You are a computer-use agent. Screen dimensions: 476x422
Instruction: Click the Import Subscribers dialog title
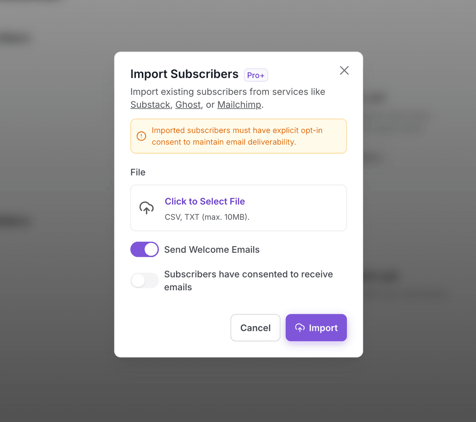184,74
